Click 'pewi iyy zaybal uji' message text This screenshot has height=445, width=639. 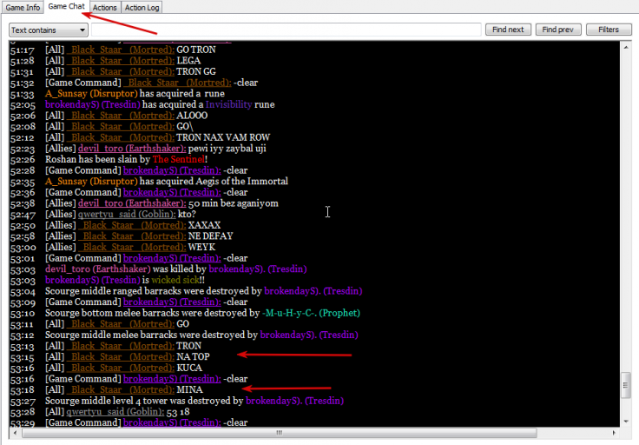click(227, 149)
